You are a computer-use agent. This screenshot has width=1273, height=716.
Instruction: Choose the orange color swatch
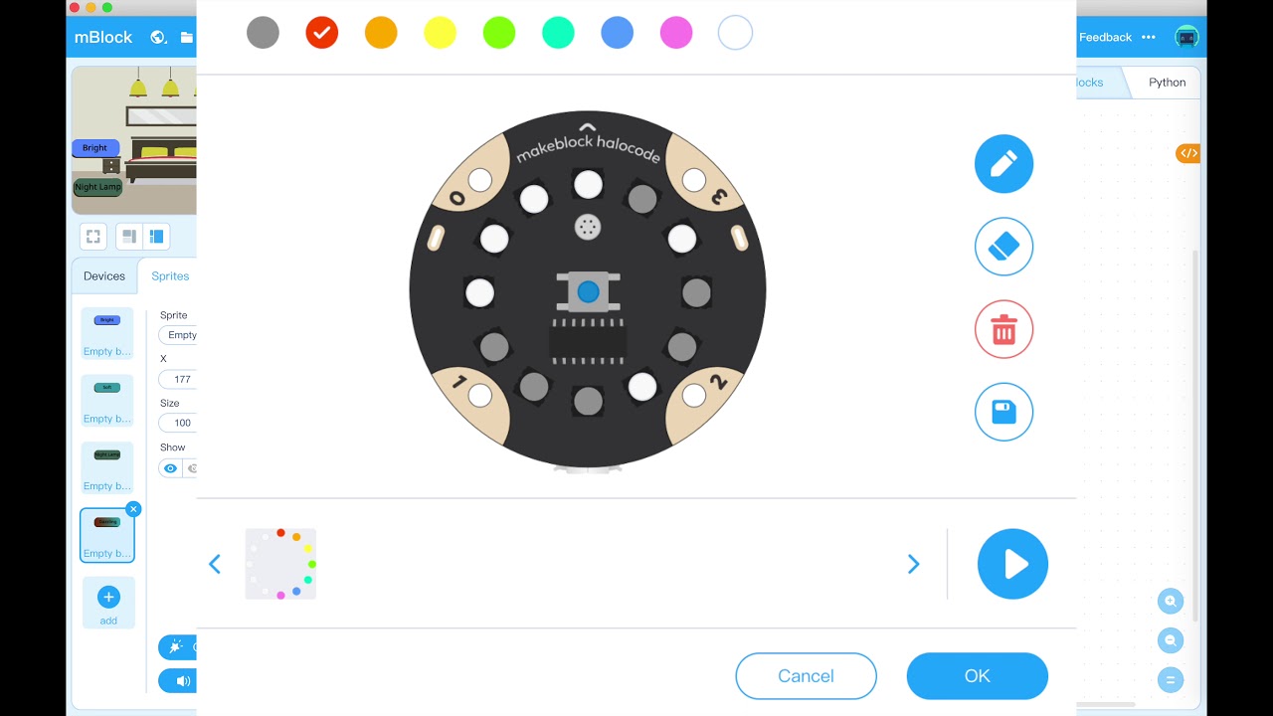coord(381,33)
